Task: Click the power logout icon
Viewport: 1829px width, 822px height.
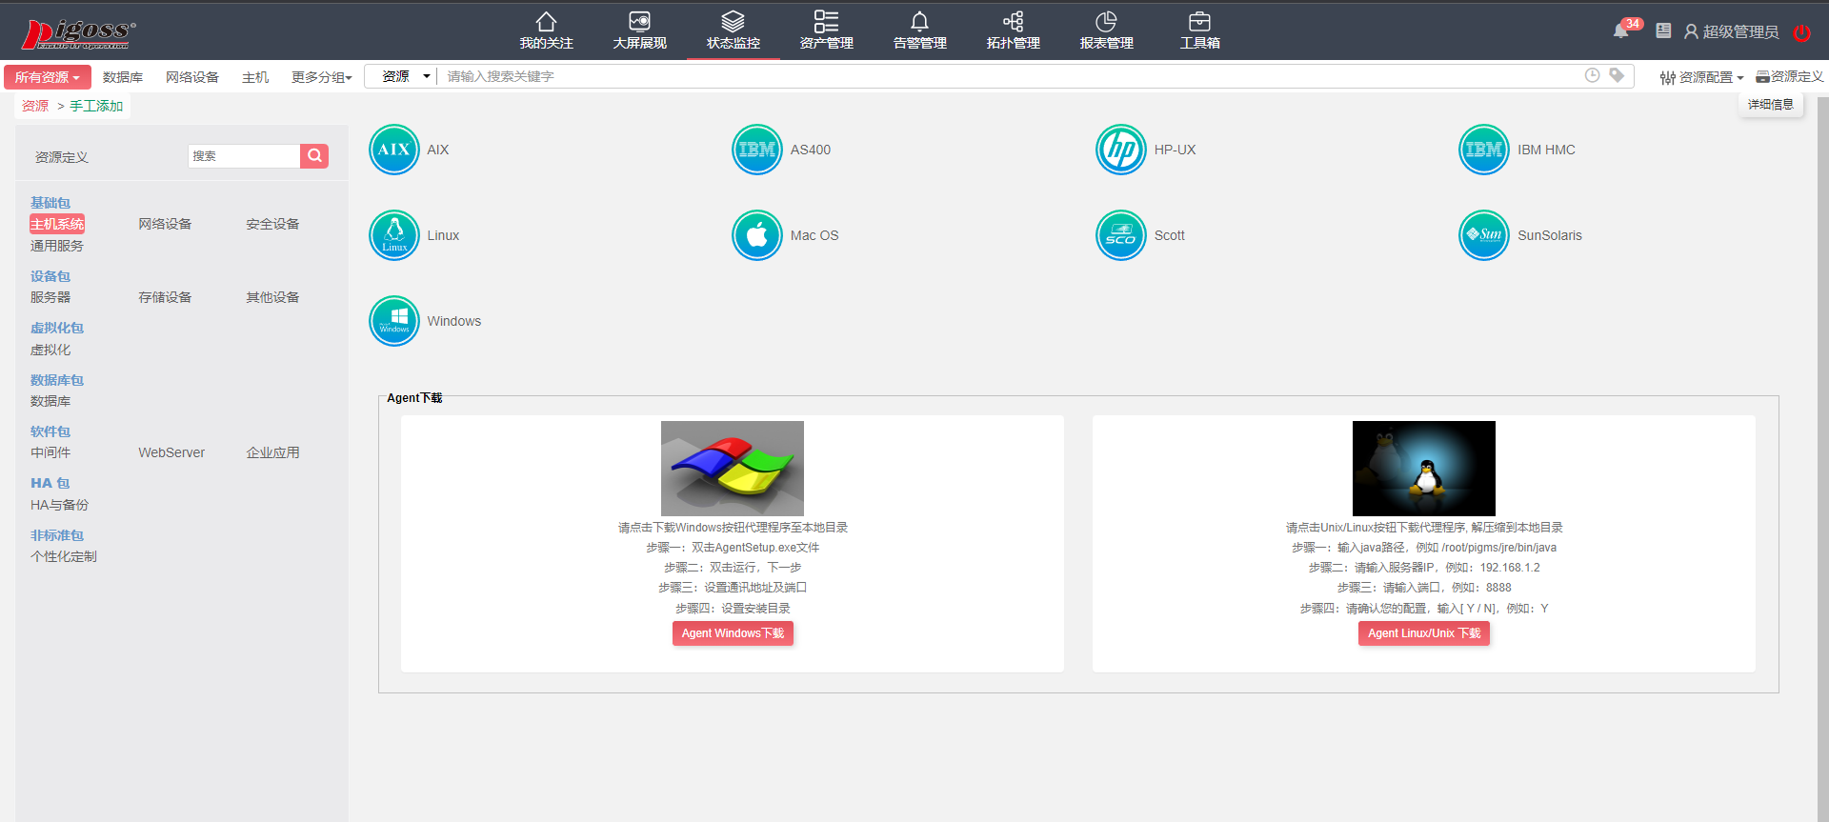Action: pyautogui.click(x=1802, y=32)
